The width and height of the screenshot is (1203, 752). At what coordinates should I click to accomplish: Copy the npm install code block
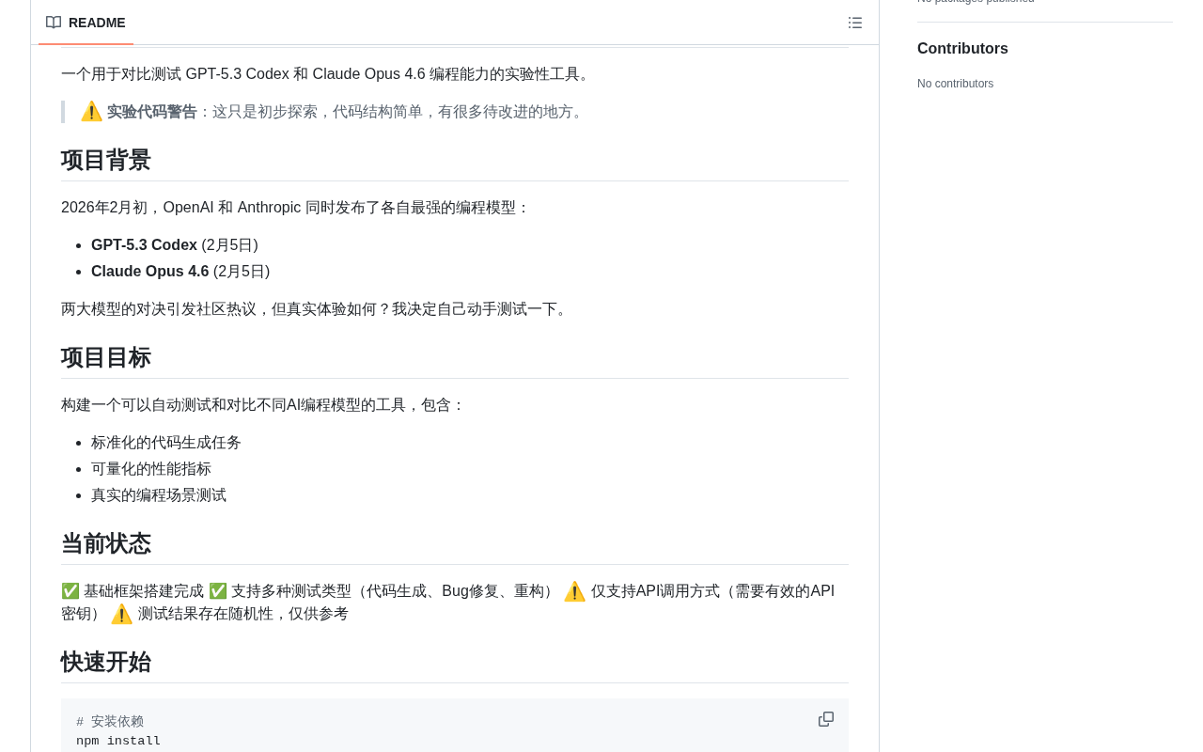point(826,719)
